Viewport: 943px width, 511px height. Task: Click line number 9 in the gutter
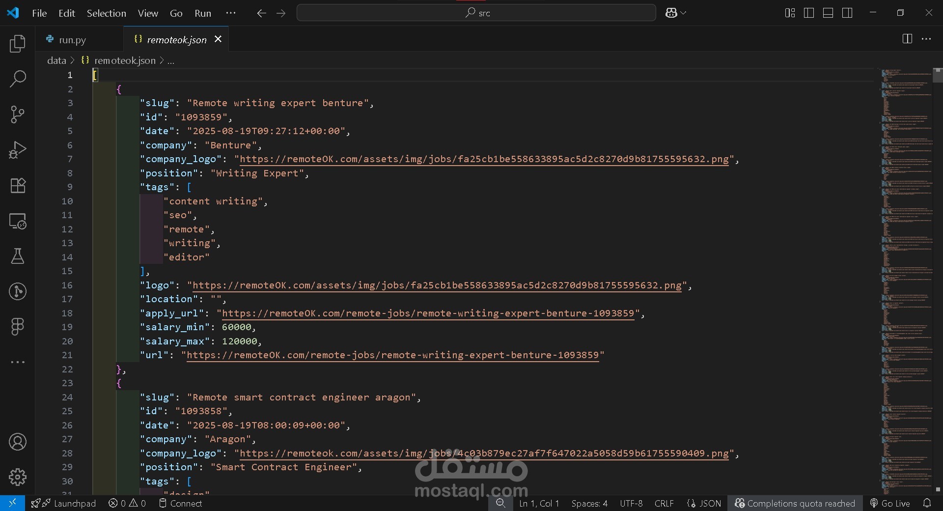[70, 187]
